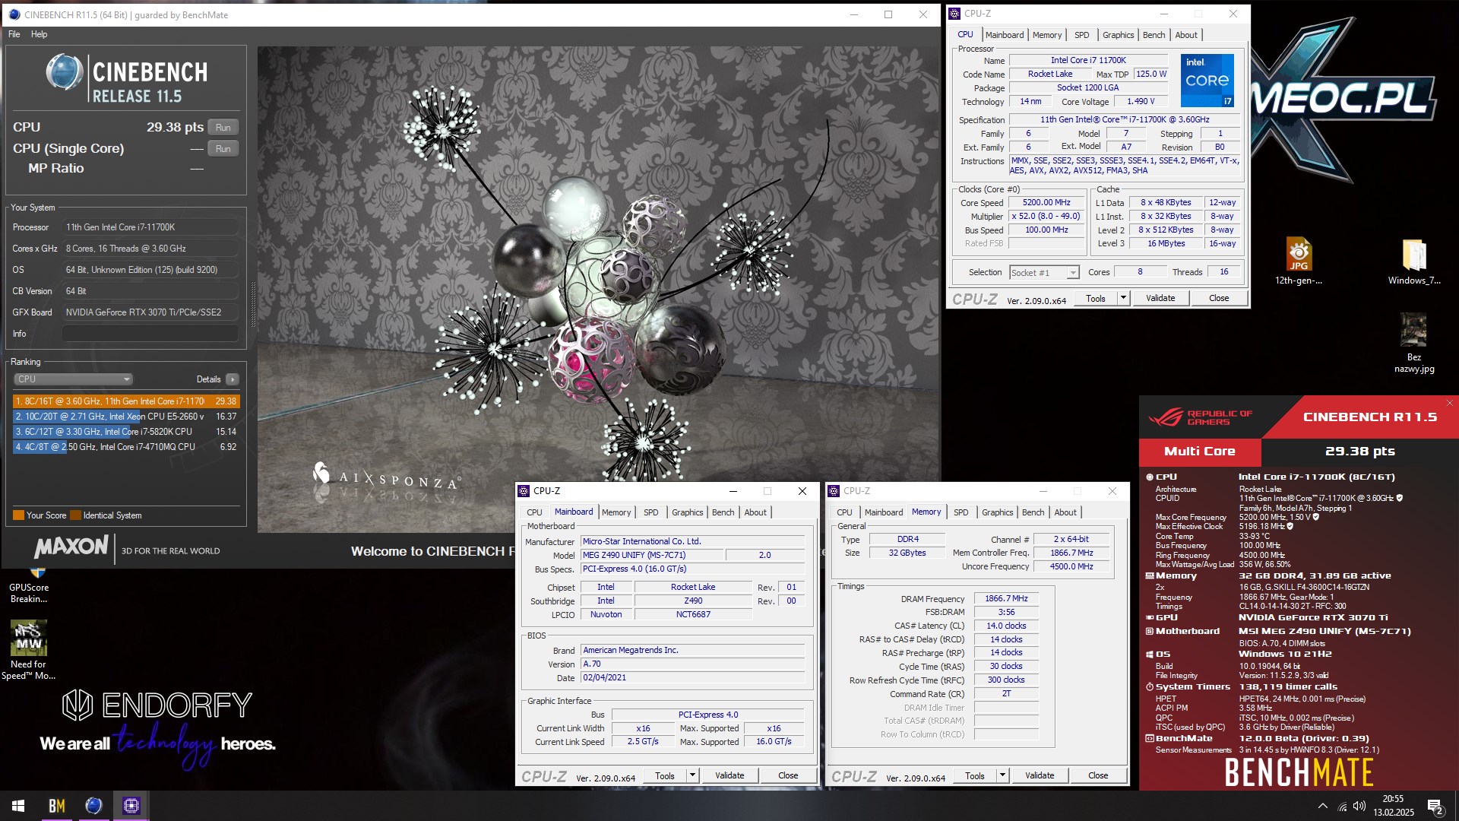Run the CPU Single Core benchmark
This screenshot has height=821, width=1459.
[x=223, y=149]
